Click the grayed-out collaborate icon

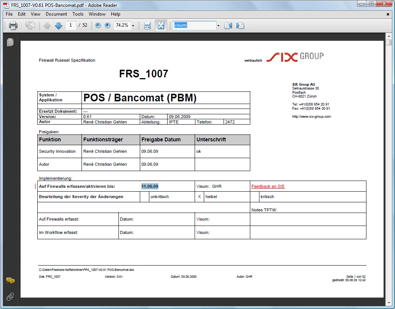[30, 25]
